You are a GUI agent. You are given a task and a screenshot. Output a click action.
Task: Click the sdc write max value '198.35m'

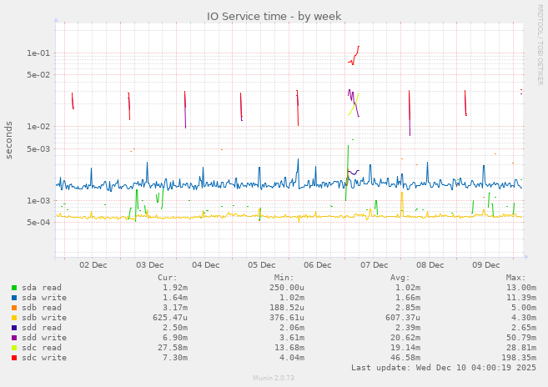pyautogui.click(x=519, y=358)
